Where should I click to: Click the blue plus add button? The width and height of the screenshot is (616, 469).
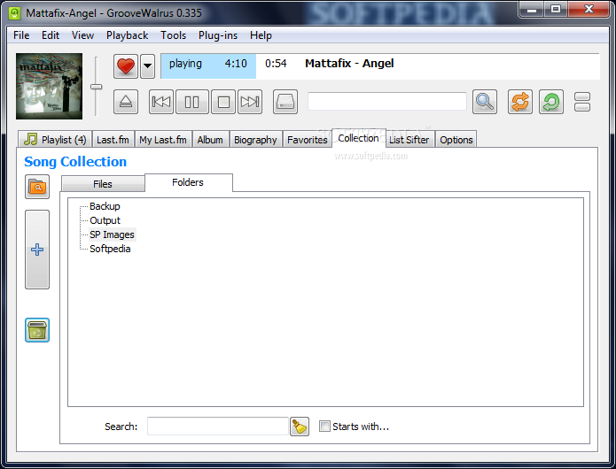point(37,250)
